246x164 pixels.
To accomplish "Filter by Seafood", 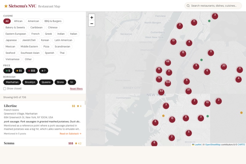I will [10, 53].
